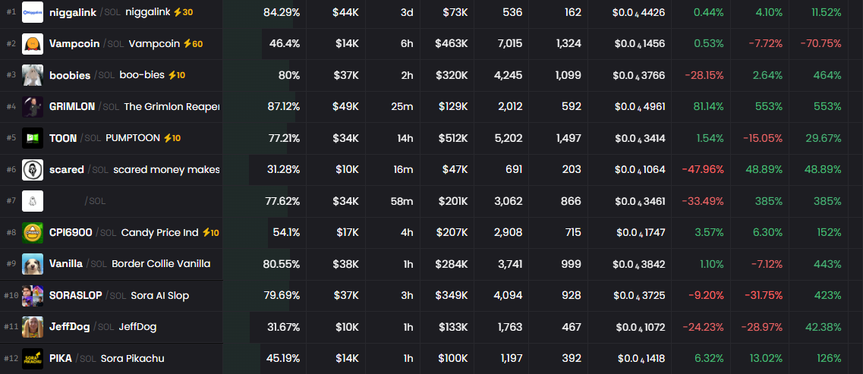Click the TOON green token icon
Screen dimensions: 863x374
pyautogui.click(x=33, y=138)
